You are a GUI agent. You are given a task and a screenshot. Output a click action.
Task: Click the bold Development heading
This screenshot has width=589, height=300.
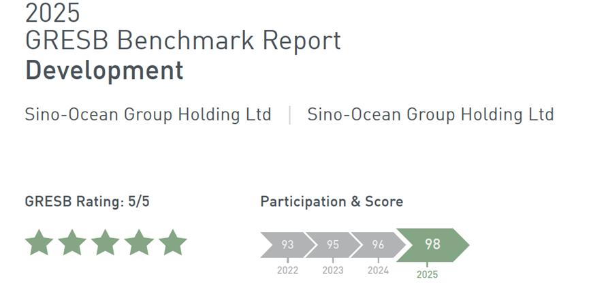click(104, 71)
